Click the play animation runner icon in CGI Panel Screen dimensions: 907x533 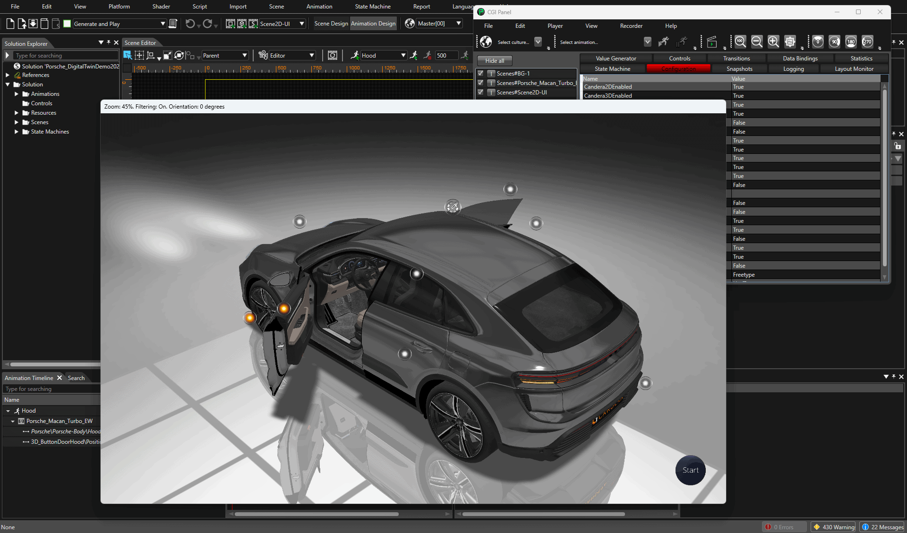(664, 42)
